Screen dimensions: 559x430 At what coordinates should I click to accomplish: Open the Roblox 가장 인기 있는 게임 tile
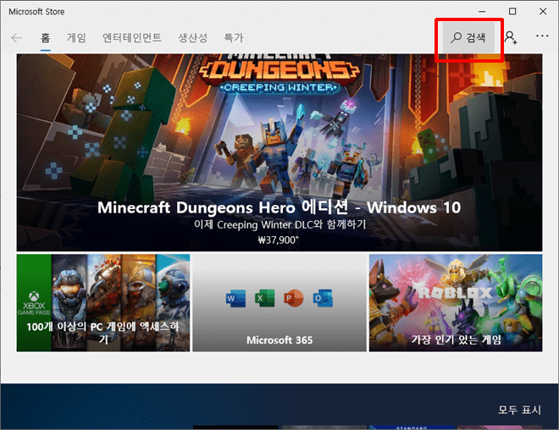click(x=456, y=303)
